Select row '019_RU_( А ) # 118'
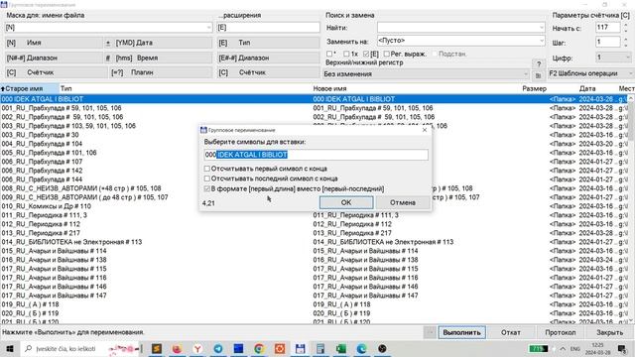This screenshot has width=635, height=357. tap(314, 304)
